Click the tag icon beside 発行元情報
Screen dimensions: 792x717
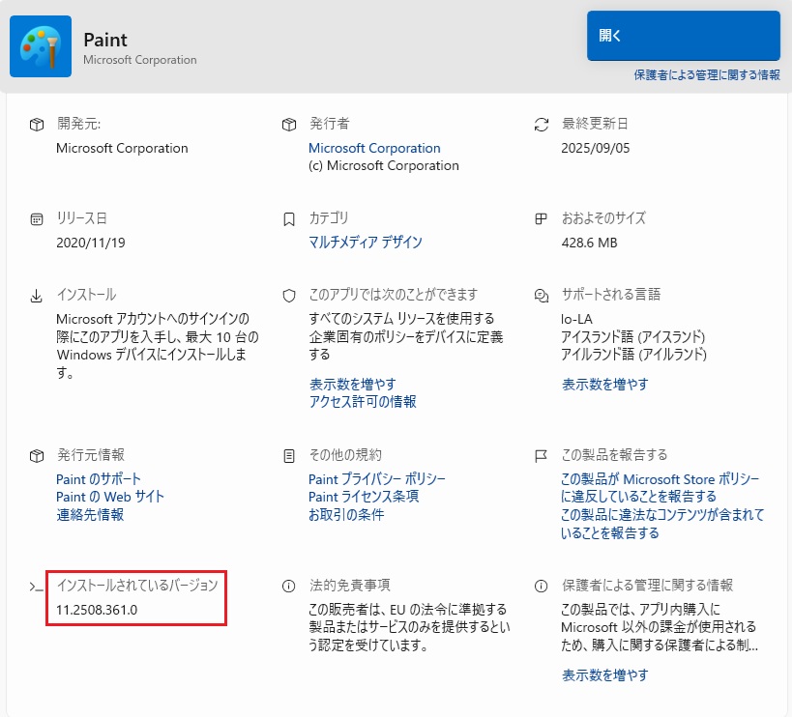pyautogui.click(x=38, y=454)
